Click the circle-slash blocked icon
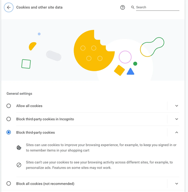The height and width of the screenshot is (192, 188). coord(19,165)
